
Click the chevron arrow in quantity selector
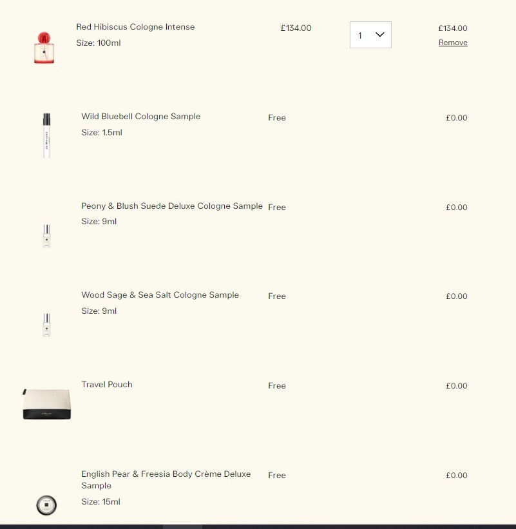379,34
